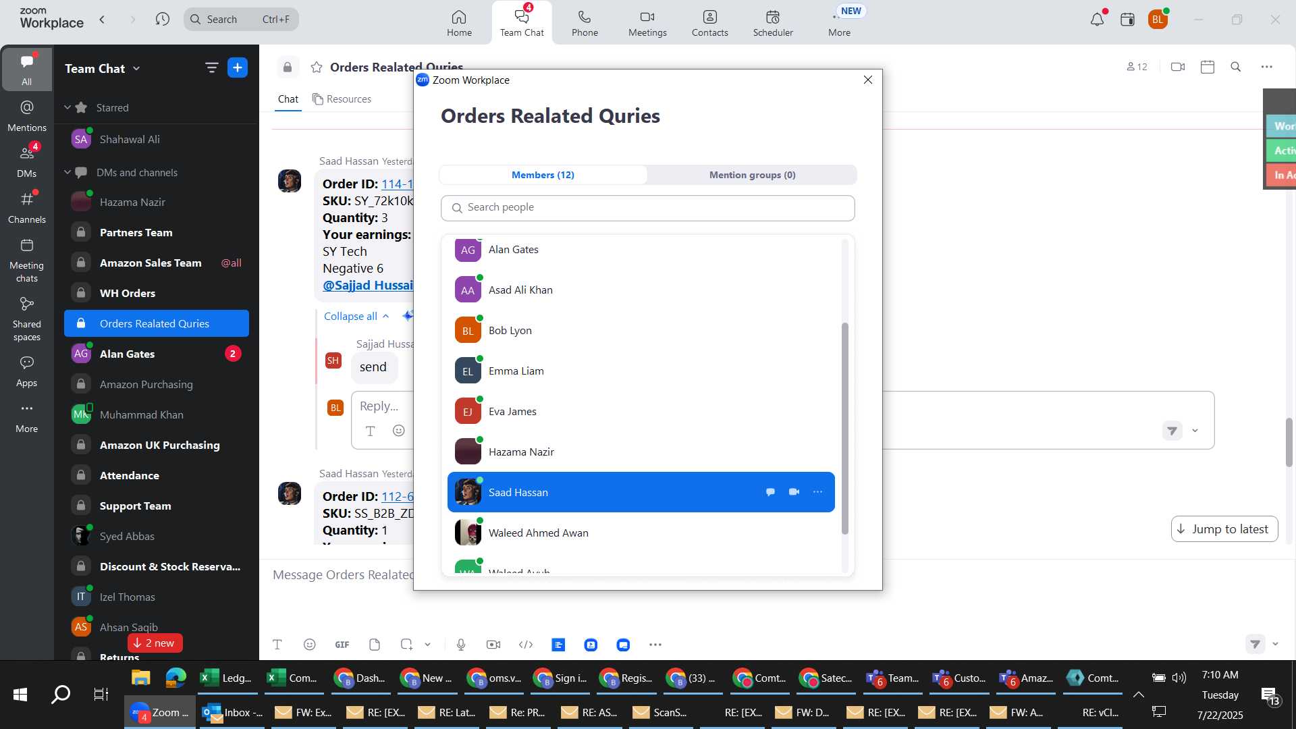The height and width of the screenshot is (729, 1296).
Task: Go to the Home tab
Action: 459,23
